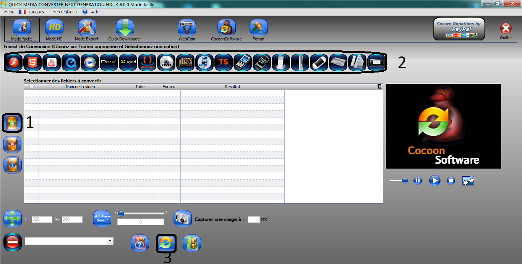Open the Menu menu
The width and height of the screenshot is (522, 264).
(x=10, y=12)
